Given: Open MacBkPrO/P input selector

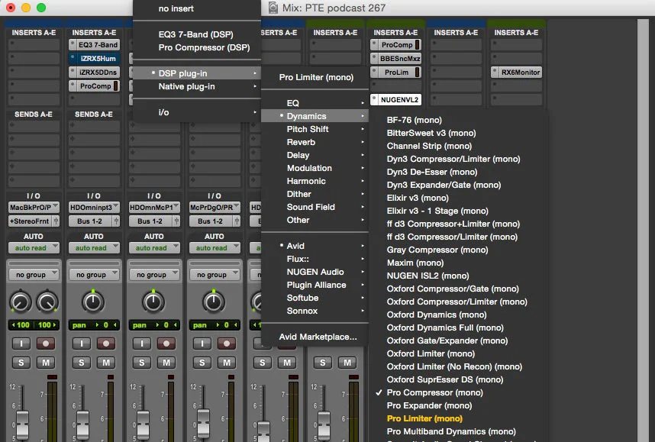Looking at the screenshot, I should click(x=34, y=207).
